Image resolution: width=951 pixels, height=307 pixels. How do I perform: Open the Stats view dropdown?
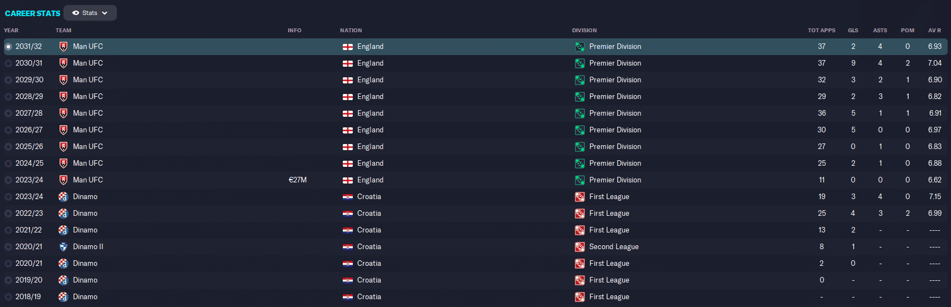coord(90,13)
